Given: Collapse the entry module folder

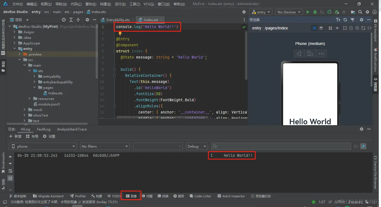Looking at the screenshot, I should pyautogui.click(x=15, y=49).
